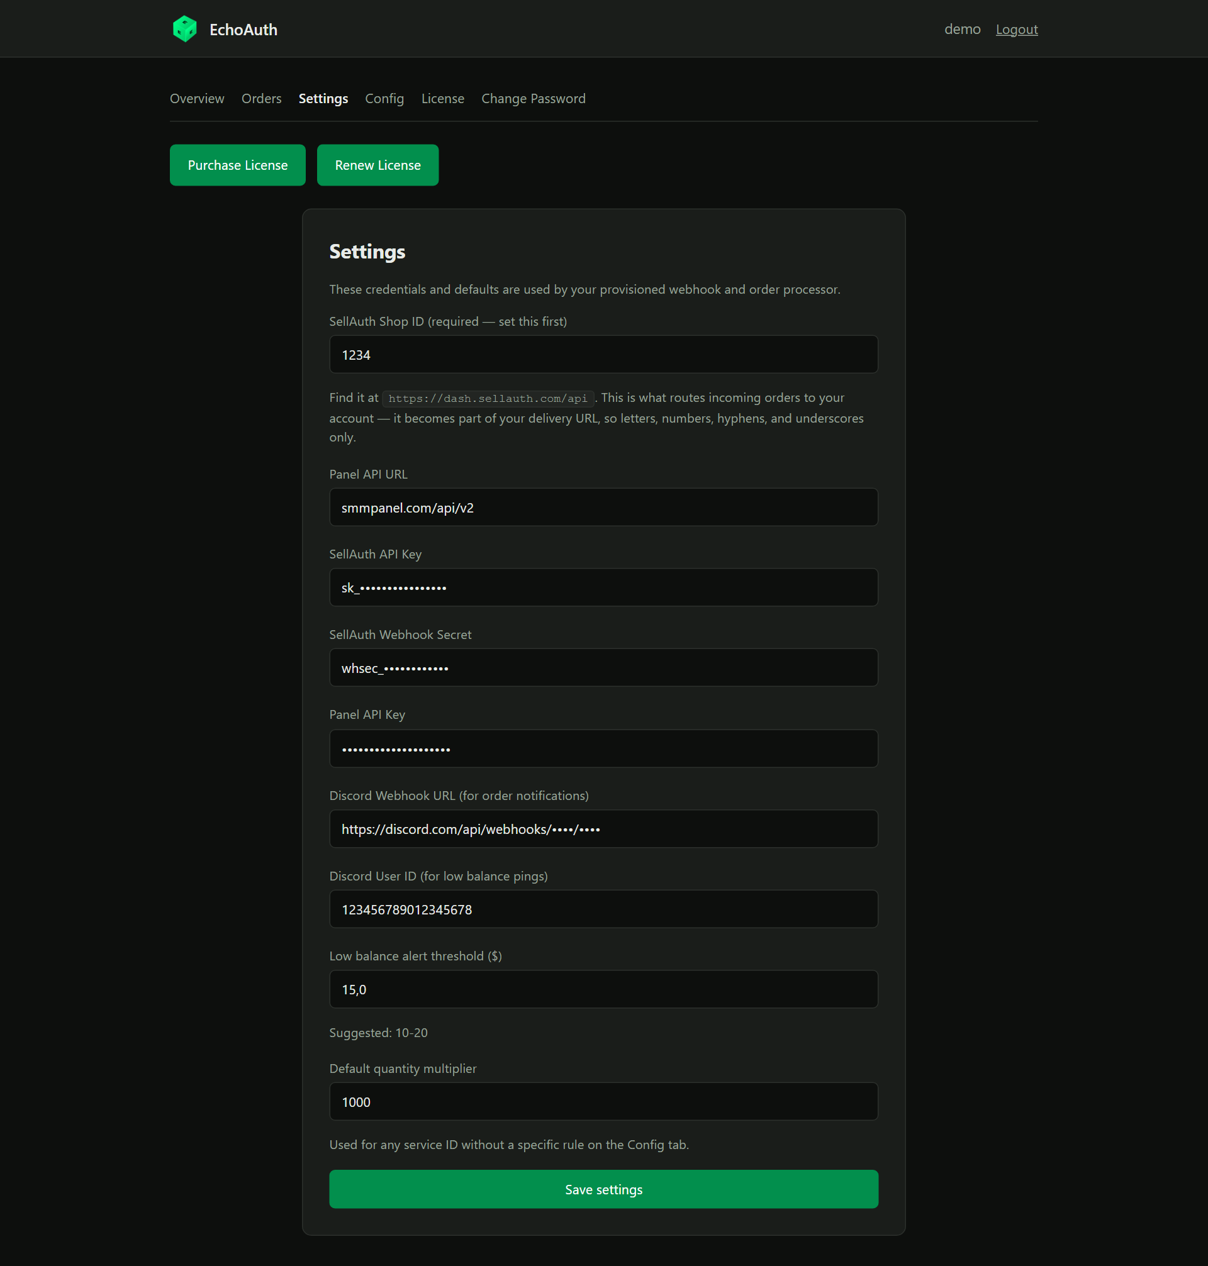This screenshot has height=1266, width=1208.
Task: Click the 'Panel API URL' label
Action: click(368, 474)
